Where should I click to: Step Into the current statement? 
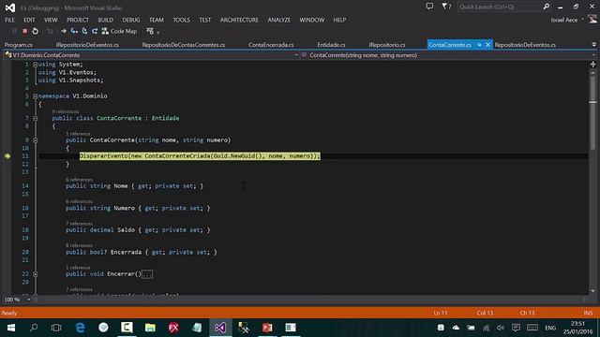point(74,31)
